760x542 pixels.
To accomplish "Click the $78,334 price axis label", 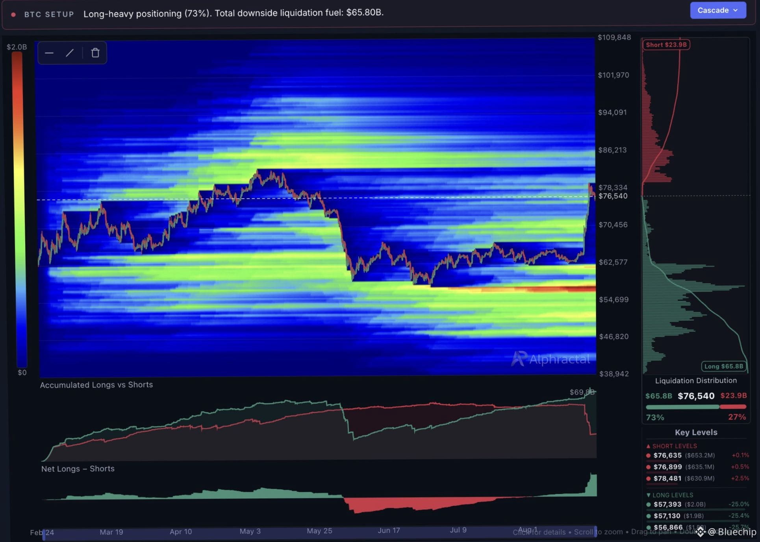I will (613, 187).
